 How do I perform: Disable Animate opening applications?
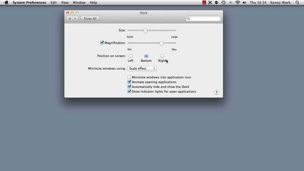129,82
